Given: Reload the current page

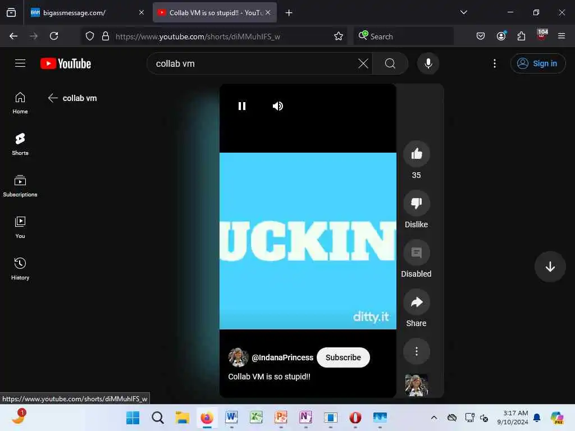Looking at the screenshot, I should (54, 36).
